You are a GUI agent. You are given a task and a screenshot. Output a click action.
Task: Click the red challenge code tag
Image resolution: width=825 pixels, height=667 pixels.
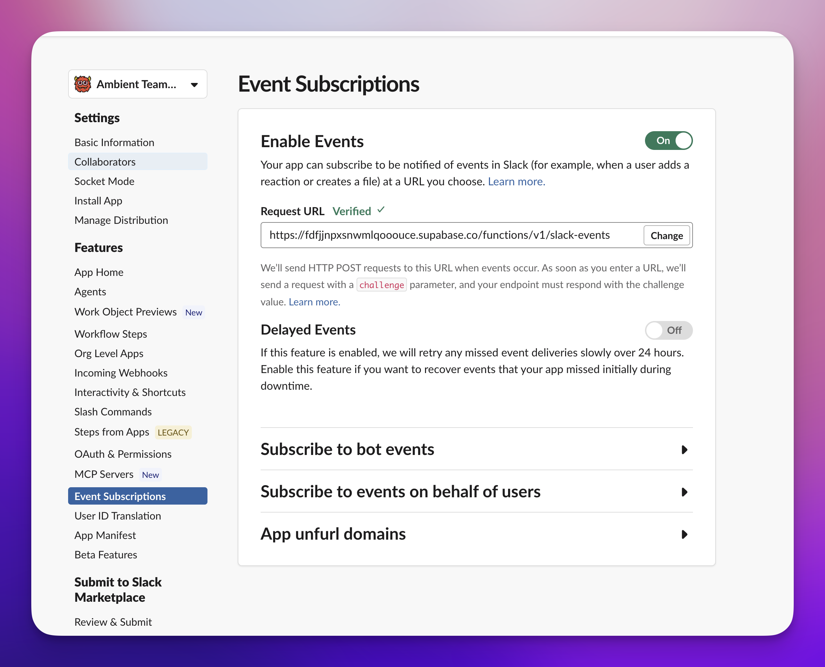[x=381, y=285]
